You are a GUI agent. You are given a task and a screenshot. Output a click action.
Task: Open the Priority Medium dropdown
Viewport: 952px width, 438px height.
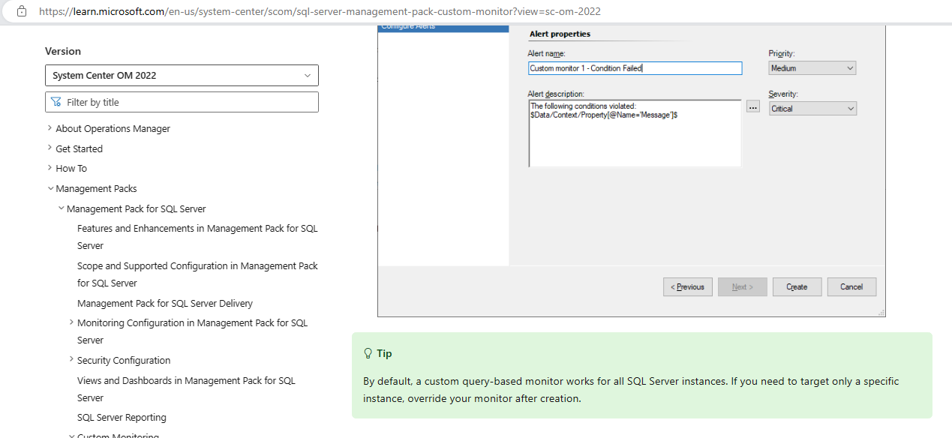coord(812,68)
